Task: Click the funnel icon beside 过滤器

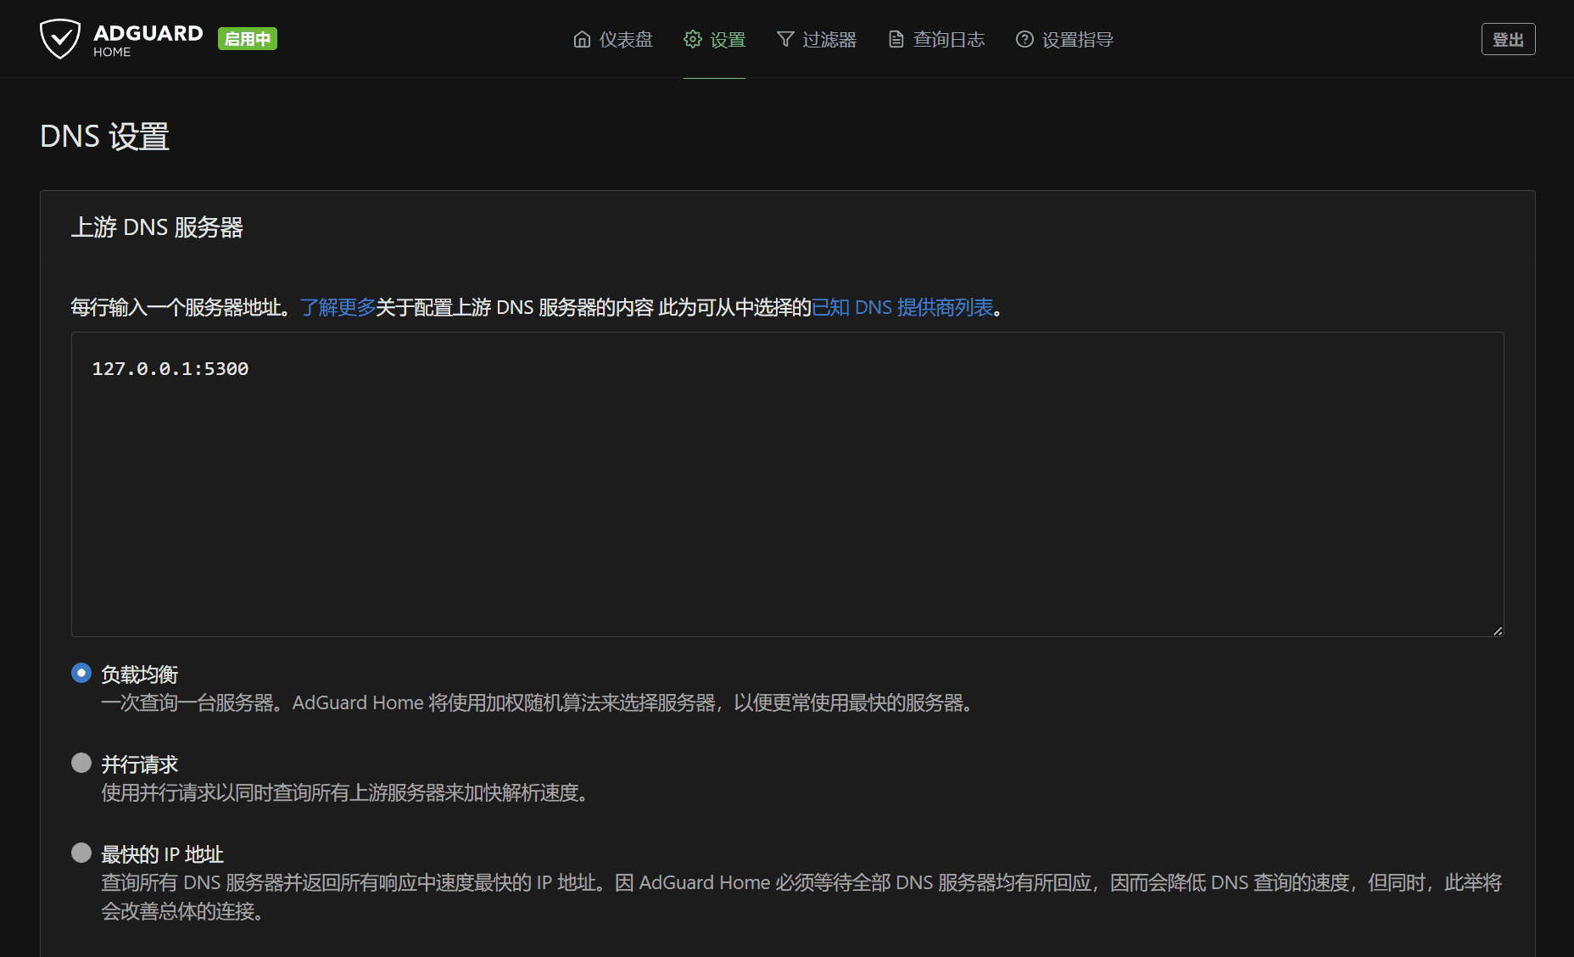Action: pos(785,39)
